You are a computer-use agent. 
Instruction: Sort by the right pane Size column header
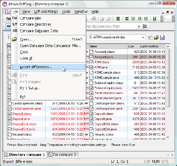click(134, 46)
